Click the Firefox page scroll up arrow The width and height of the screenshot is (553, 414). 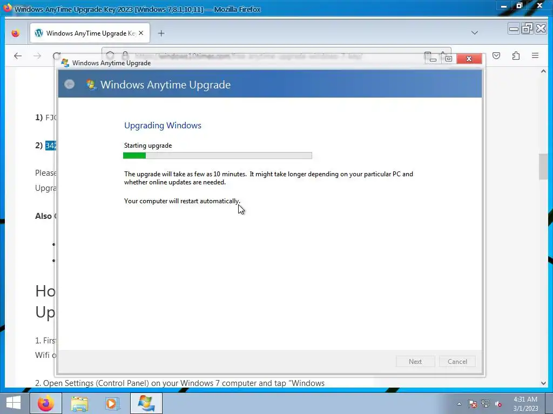click(x=543, y=72)
